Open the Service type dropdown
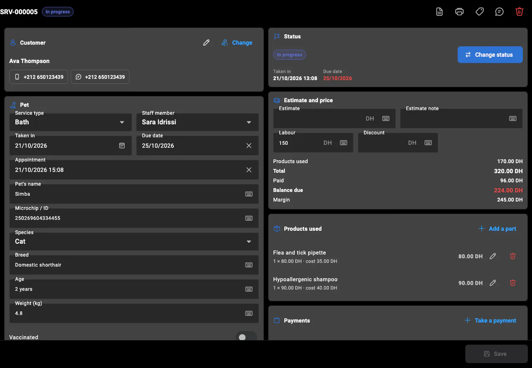Image resolution: width=532 pixels, height=368 pixels. tap(70, 122)
